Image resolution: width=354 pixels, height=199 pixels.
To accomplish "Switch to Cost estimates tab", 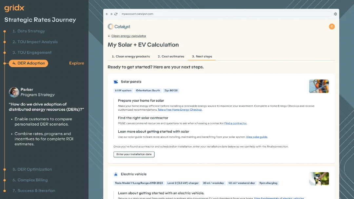I will click(171, 57).
